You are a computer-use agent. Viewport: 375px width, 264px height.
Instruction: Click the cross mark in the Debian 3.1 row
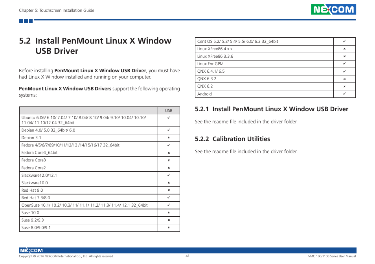pyautogui.click(x=169, y=137)
